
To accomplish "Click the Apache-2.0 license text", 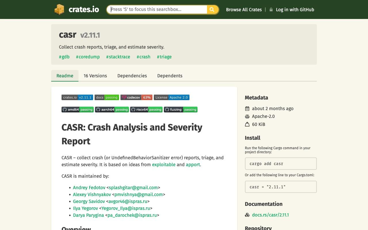I will [263, 116].
